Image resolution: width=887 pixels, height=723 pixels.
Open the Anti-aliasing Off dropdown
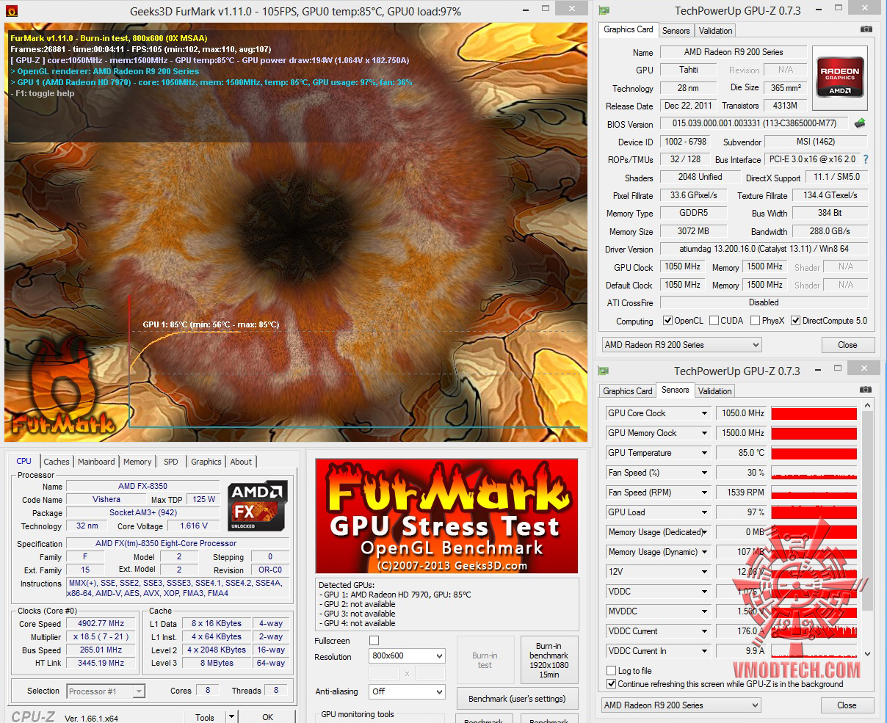[x=407, y=691]
